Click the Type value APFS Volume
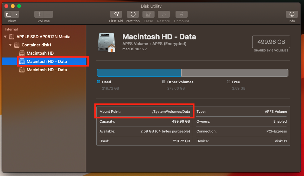The width and height of the screenshot is (304, 176). pyautogui.click(x=276, y=112)
